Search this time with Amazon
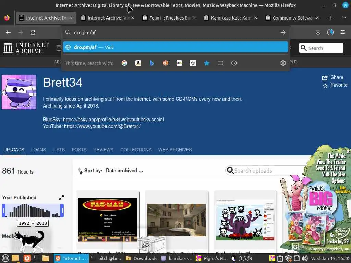Image resolution: width=351 pixels, height=263 pixels. pyautogui.click(x=138, y=63)
